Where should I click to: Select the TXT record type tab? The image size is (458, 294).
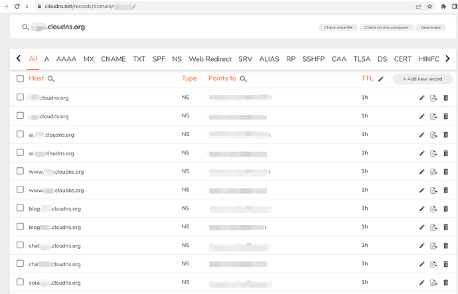click(139, 59)
